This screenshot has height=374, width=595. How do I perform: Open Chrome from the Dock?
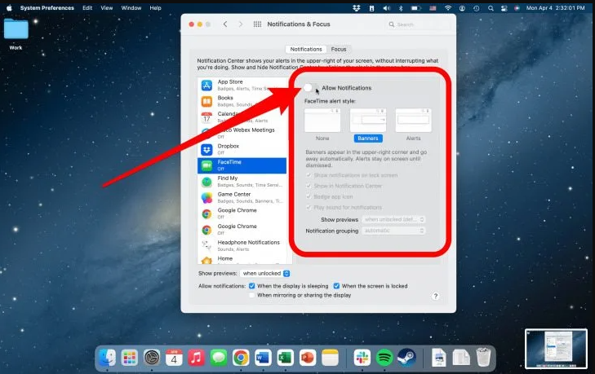point(241,358)
